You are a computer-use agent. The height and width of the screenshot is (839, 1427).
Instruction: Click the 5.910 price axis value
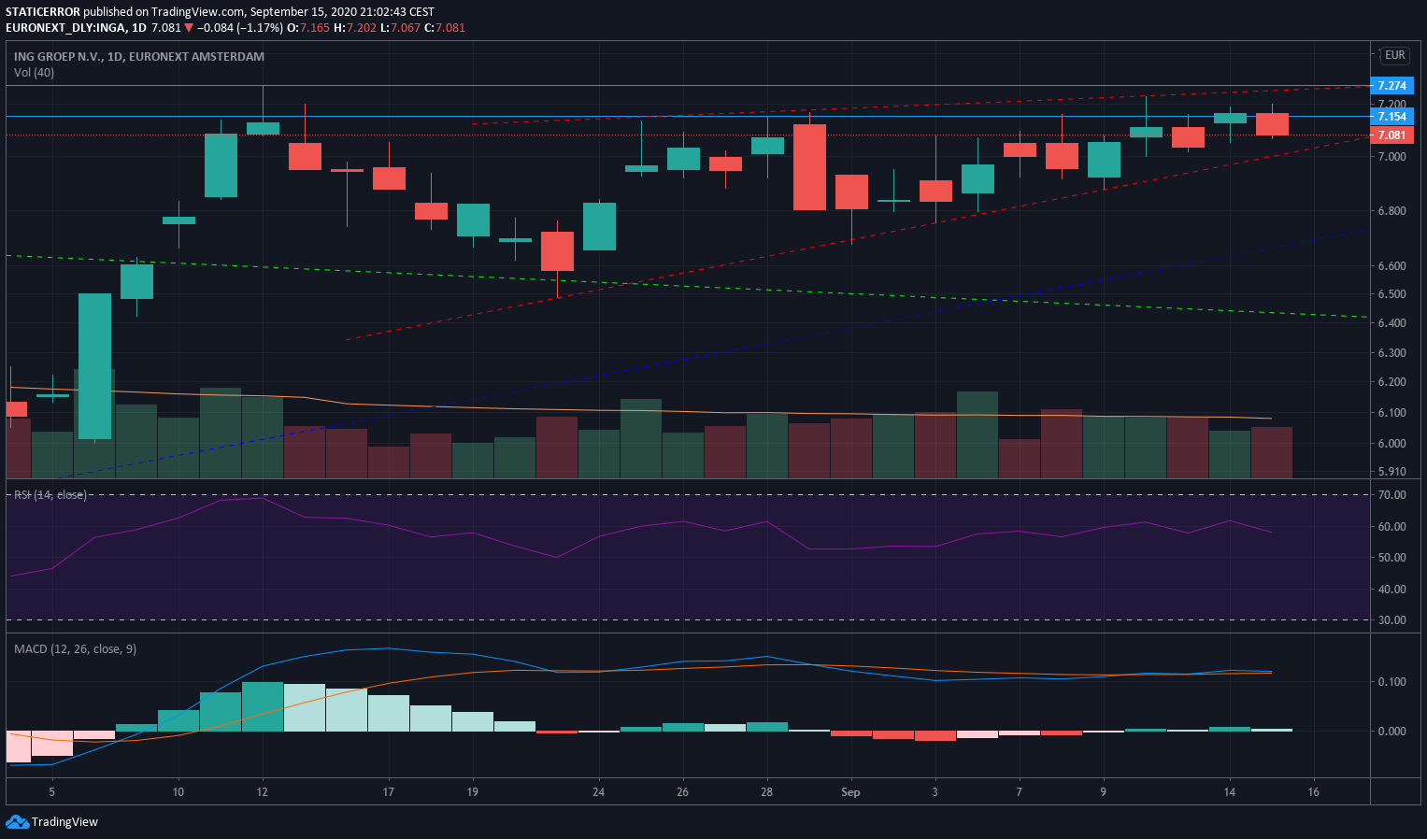tap(1391, 472)
